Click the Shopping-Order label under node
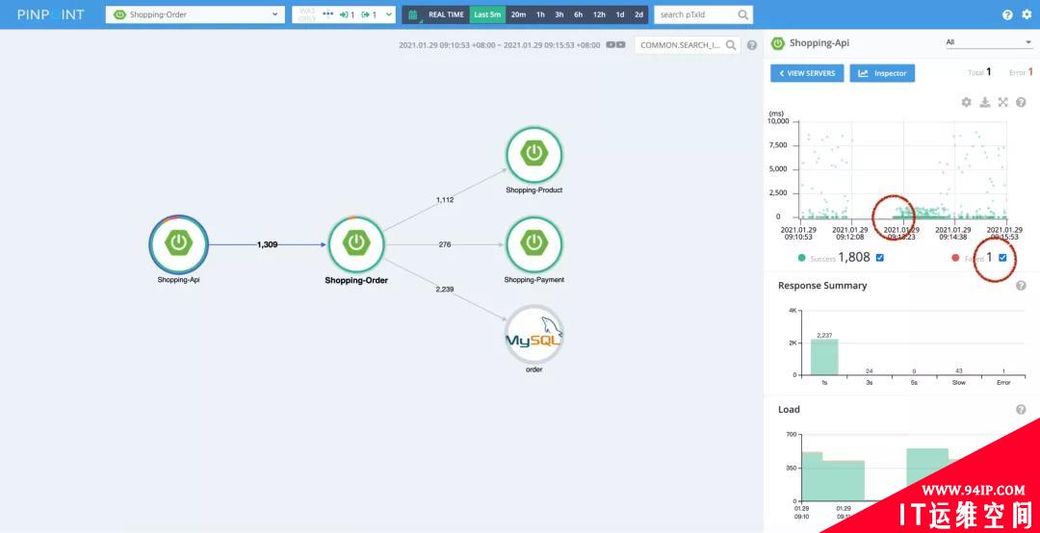 [x=356, y=280]
